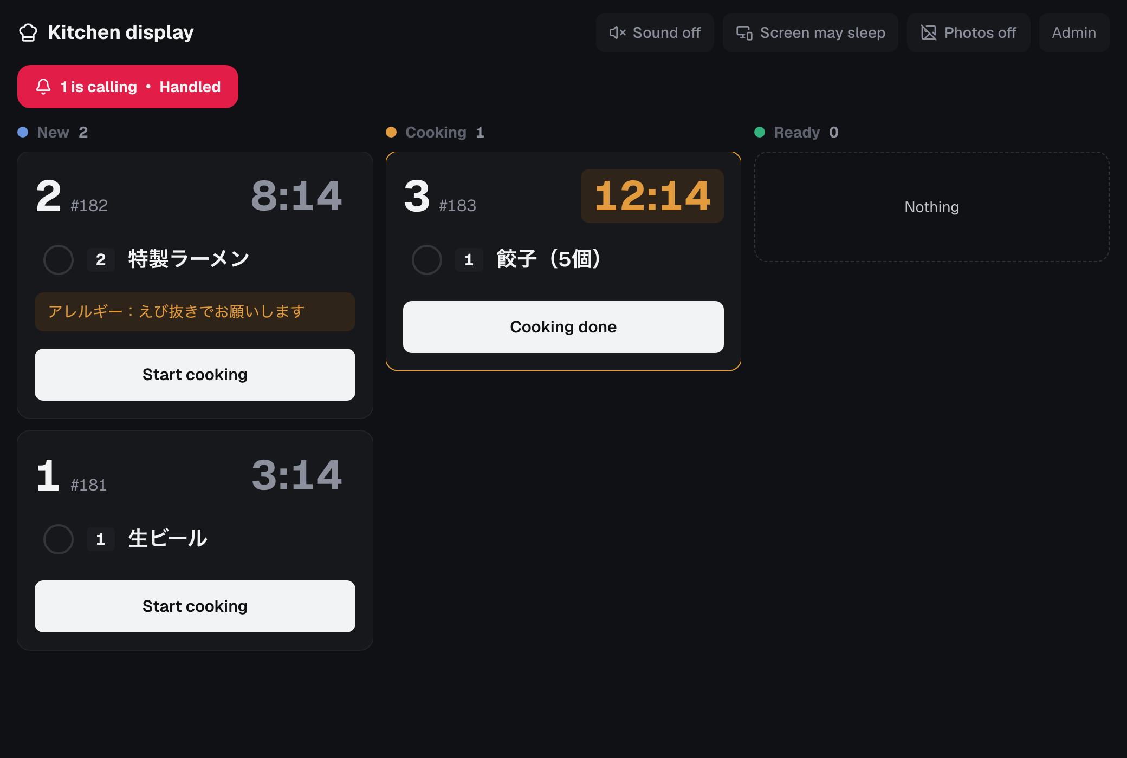Viewport: 1127px width, 758px height.
Task: Start cooking order #181
Action: tap(195, 606)
